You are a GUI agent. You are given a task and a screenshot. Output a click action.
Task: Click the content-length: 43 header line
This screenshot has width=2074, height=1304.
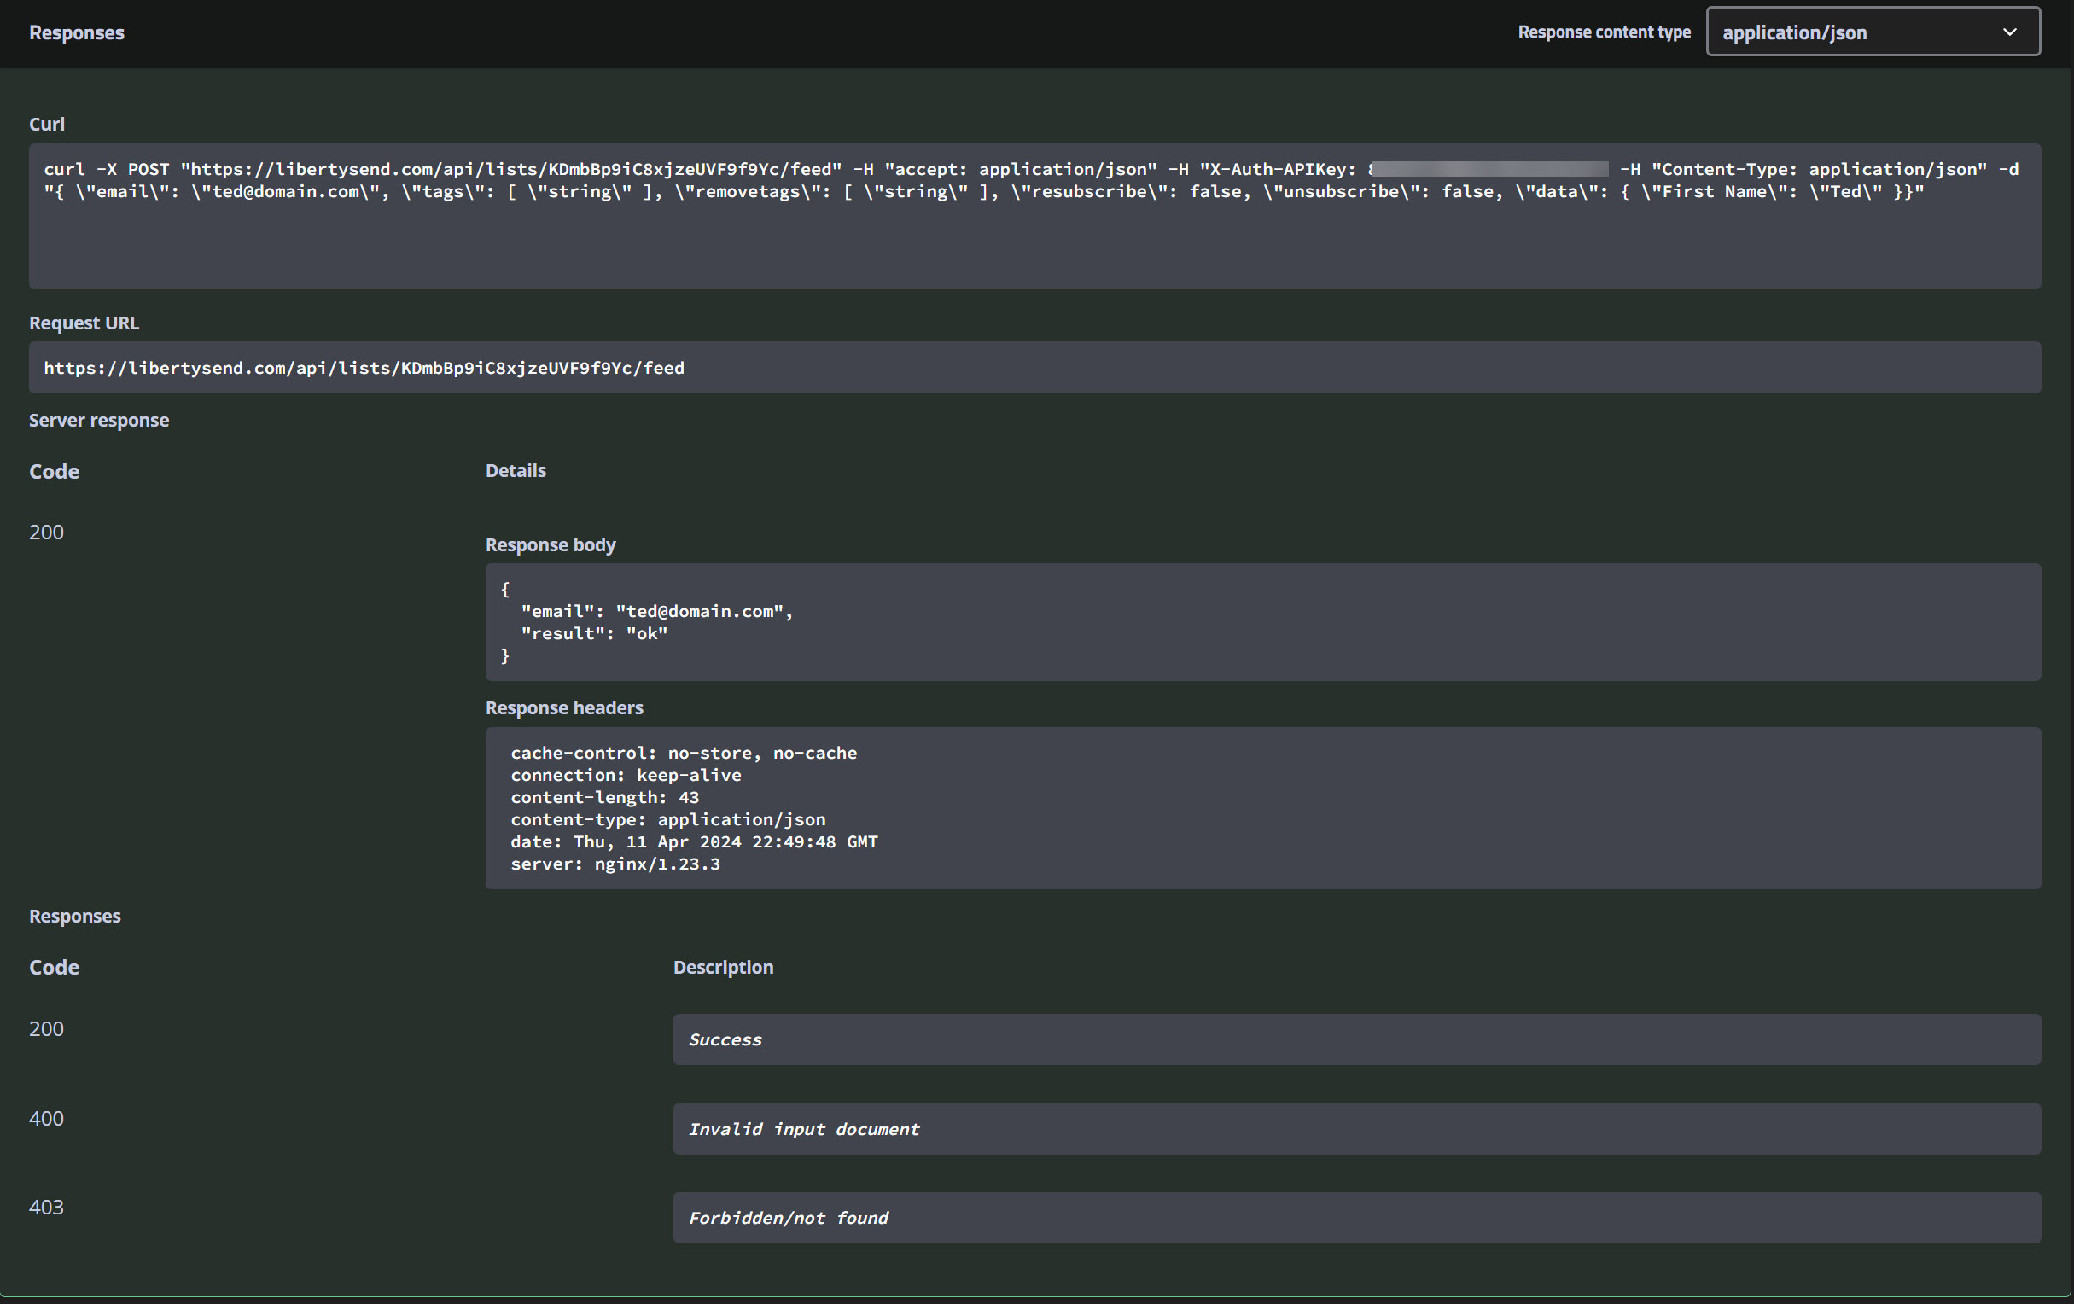(604, 798)
